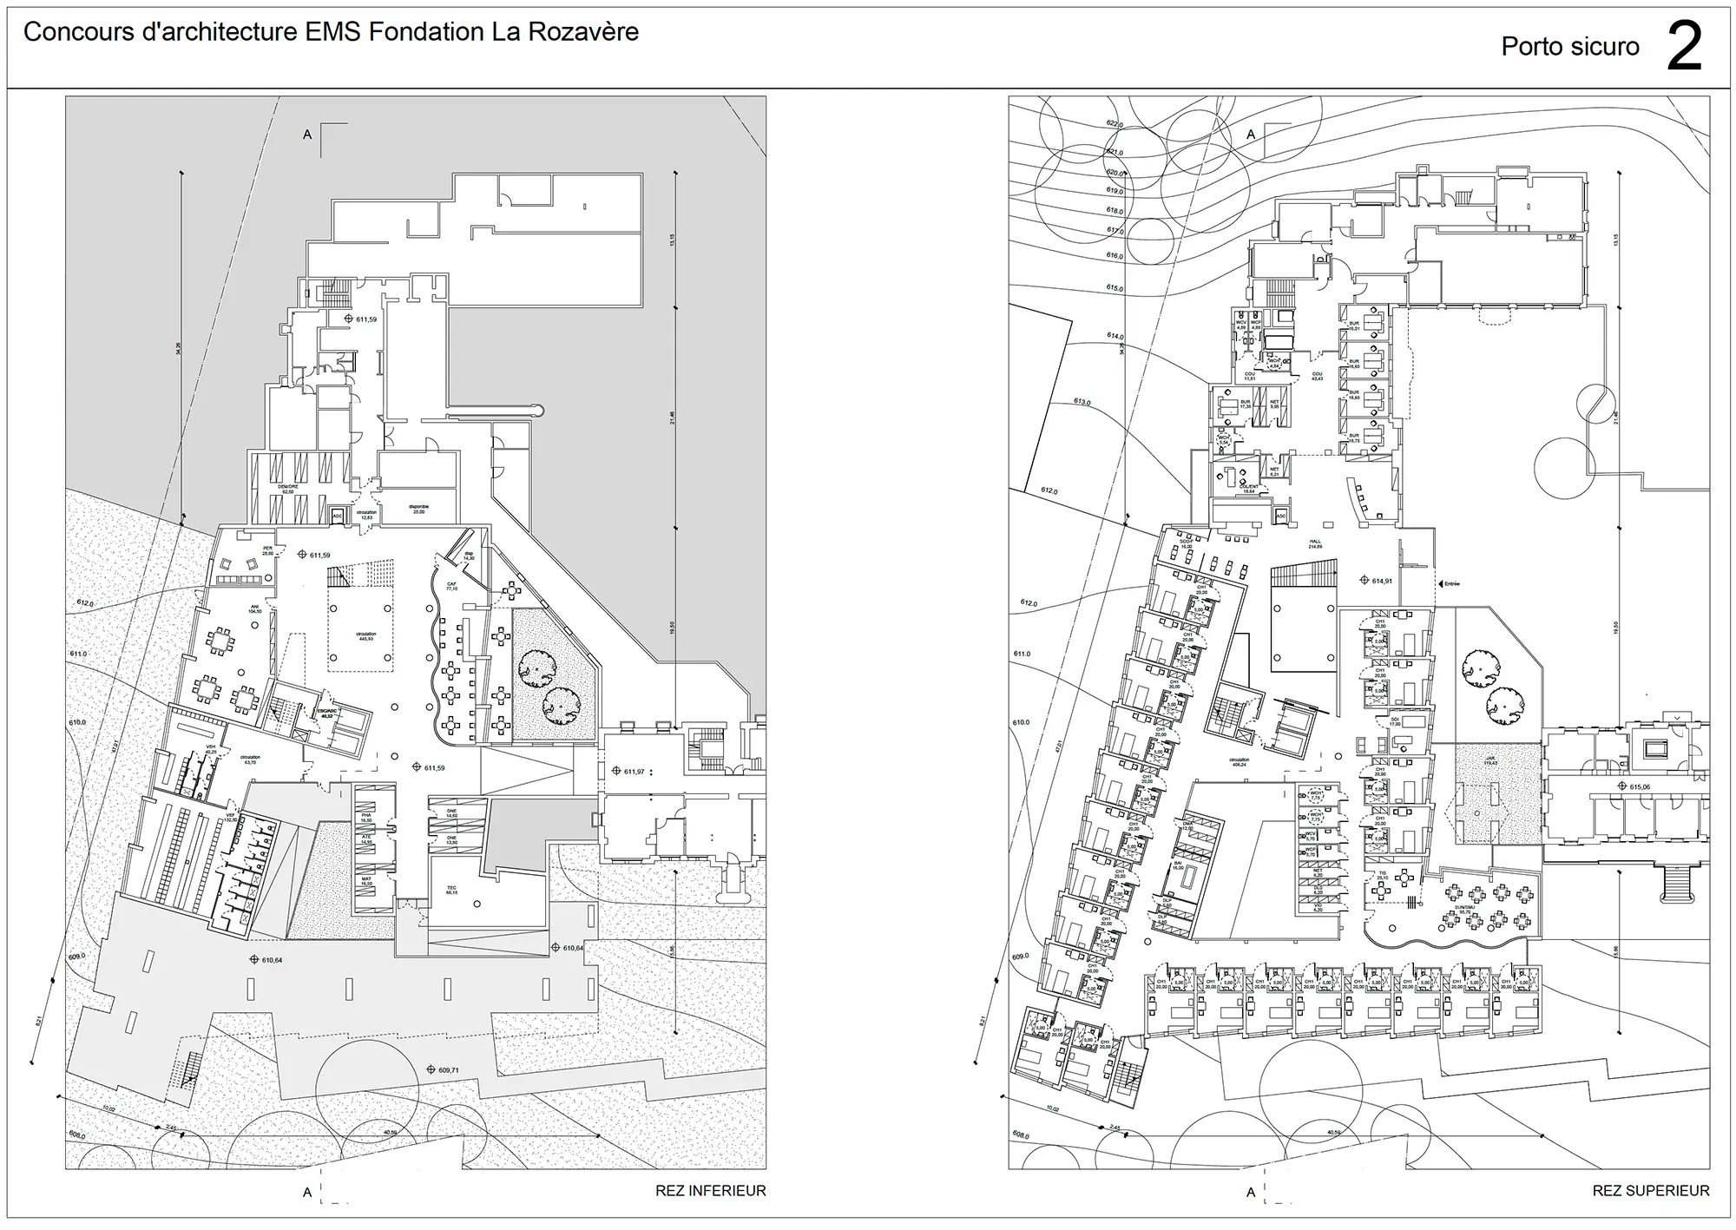
Task: Click the 615,06 elevation marker symbol
Action: [x=1621, y=786]
